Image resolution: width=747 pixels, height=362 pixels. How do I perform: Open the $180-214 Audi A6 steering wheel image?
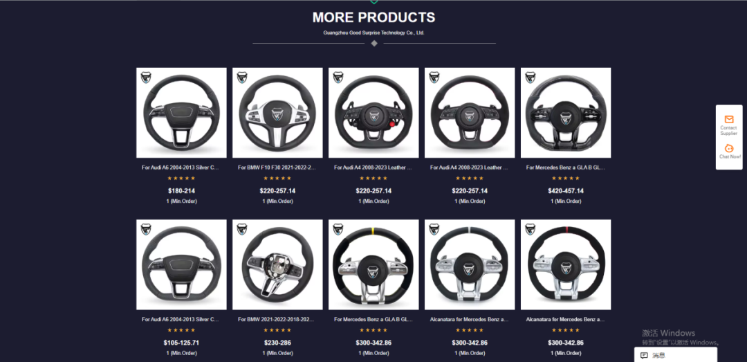pos(181,113)
